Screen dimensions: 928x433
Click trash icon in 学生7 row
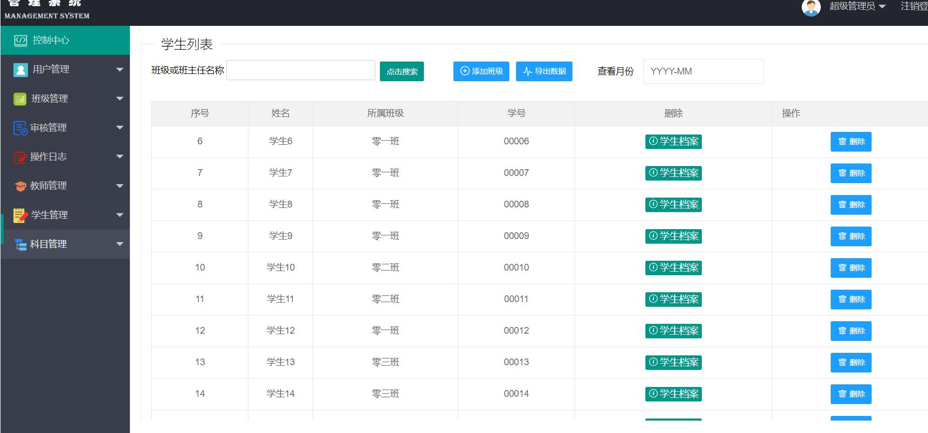coord(842,173)
